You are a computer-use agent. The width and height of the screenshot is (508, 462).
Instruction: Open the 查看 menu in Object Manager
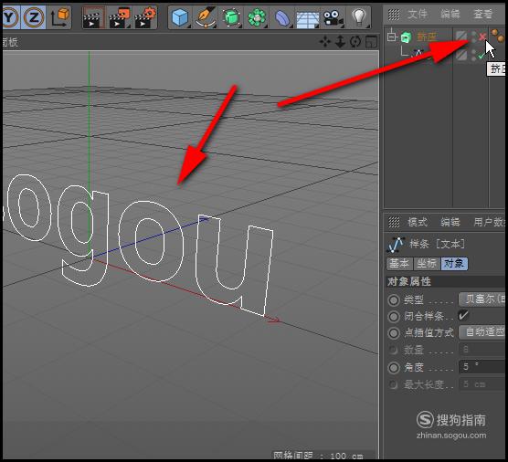(x=482, y=15)
